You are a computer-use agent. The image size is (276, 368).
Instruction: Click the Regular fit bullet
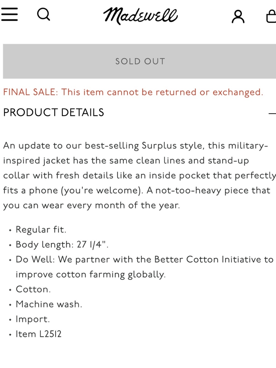point(41,230)
